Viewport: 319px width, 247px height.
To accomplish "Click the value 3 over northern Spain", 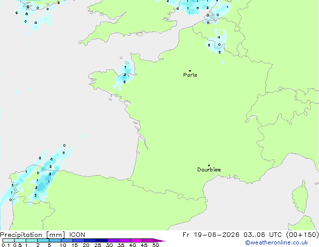I will click(x=50, y=174).
